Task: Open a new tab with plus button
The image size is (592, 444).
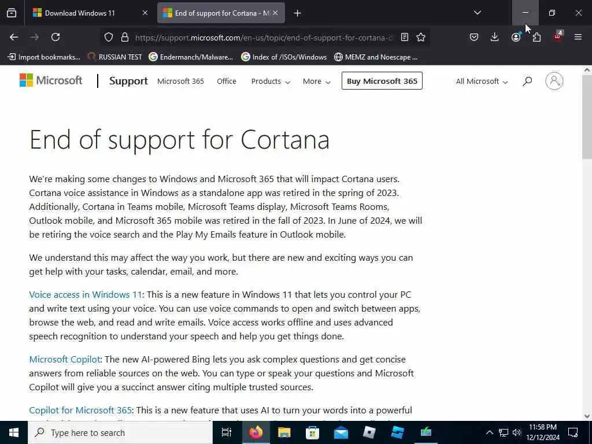Action: click(298, 13)
